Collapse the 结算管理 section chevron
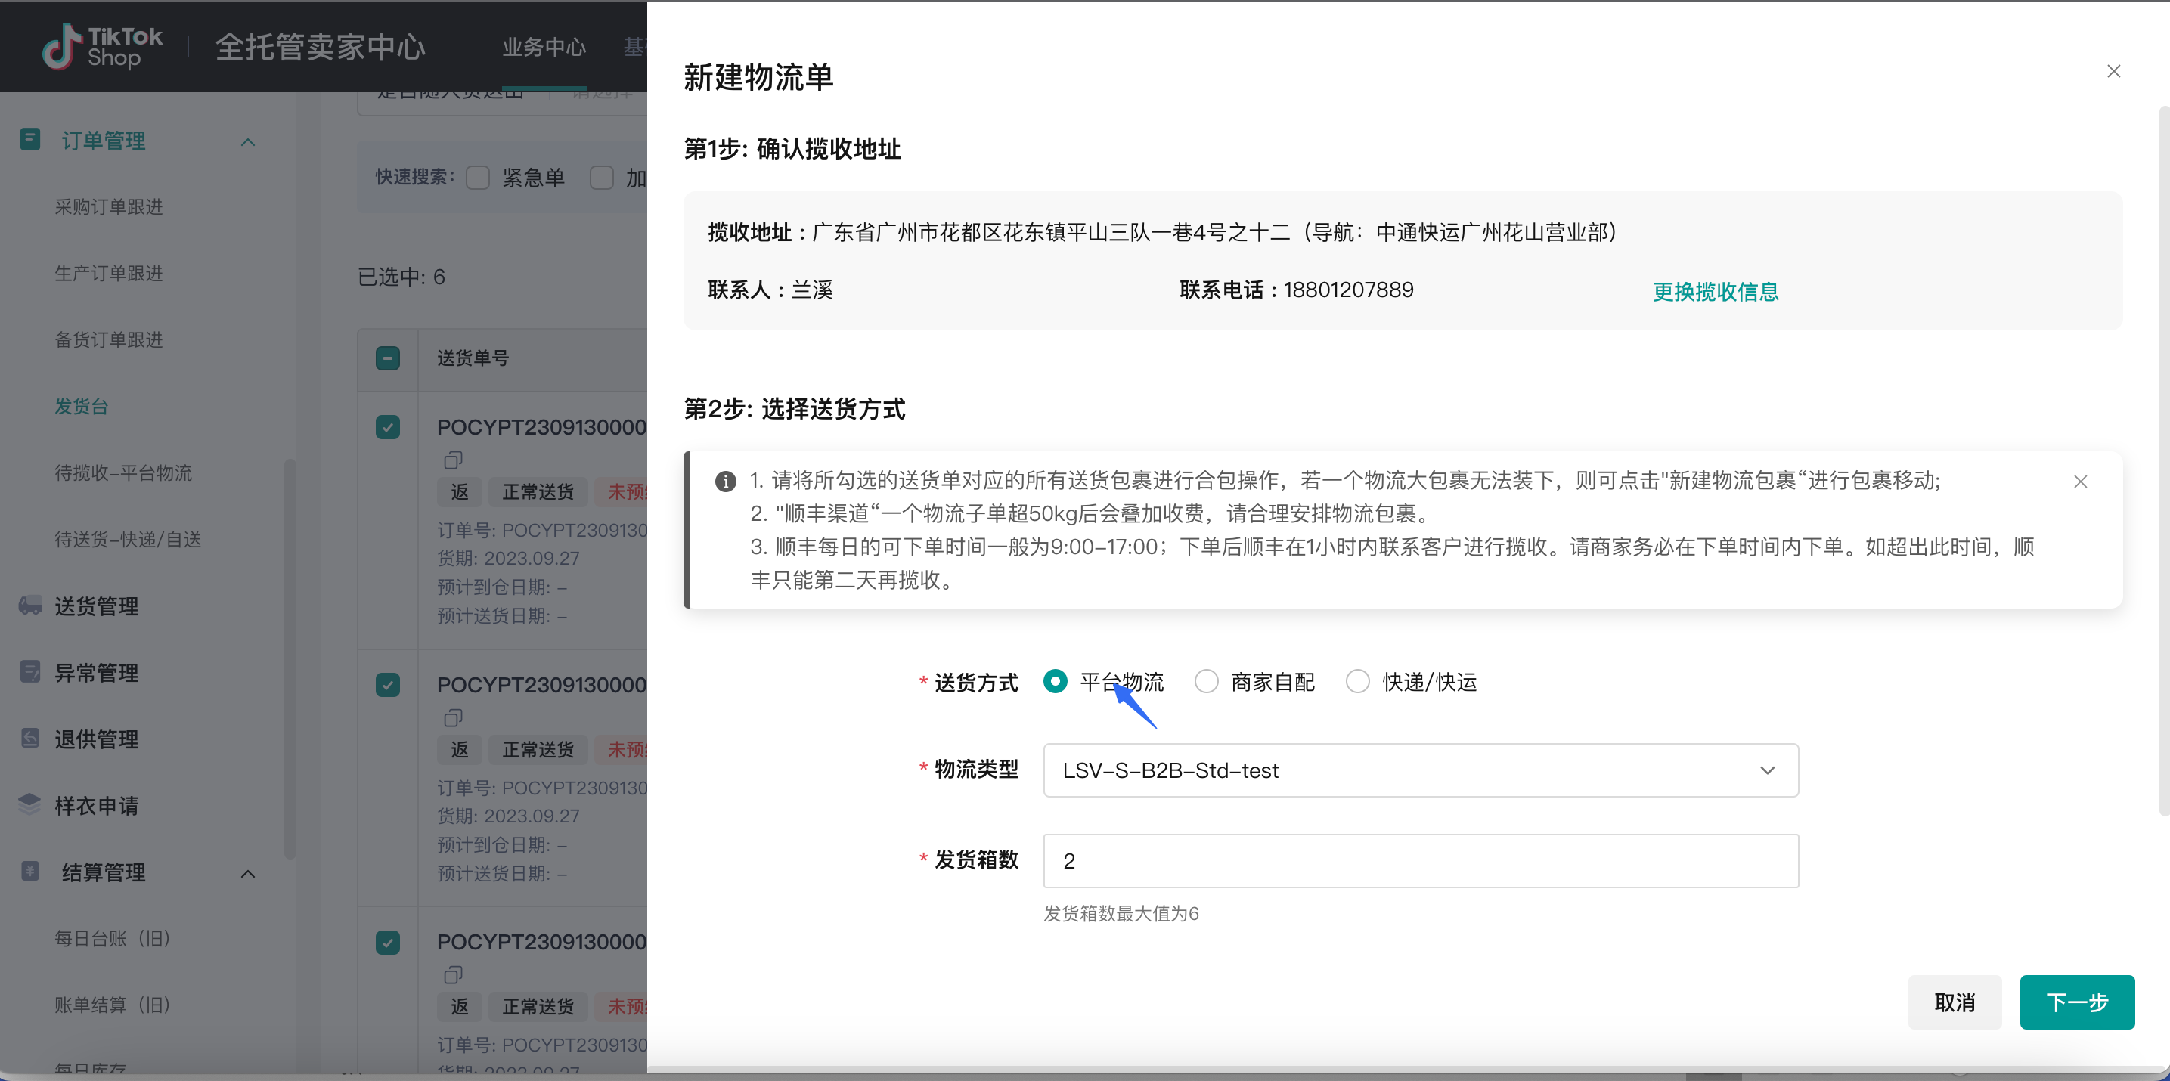 pos(248,873)
